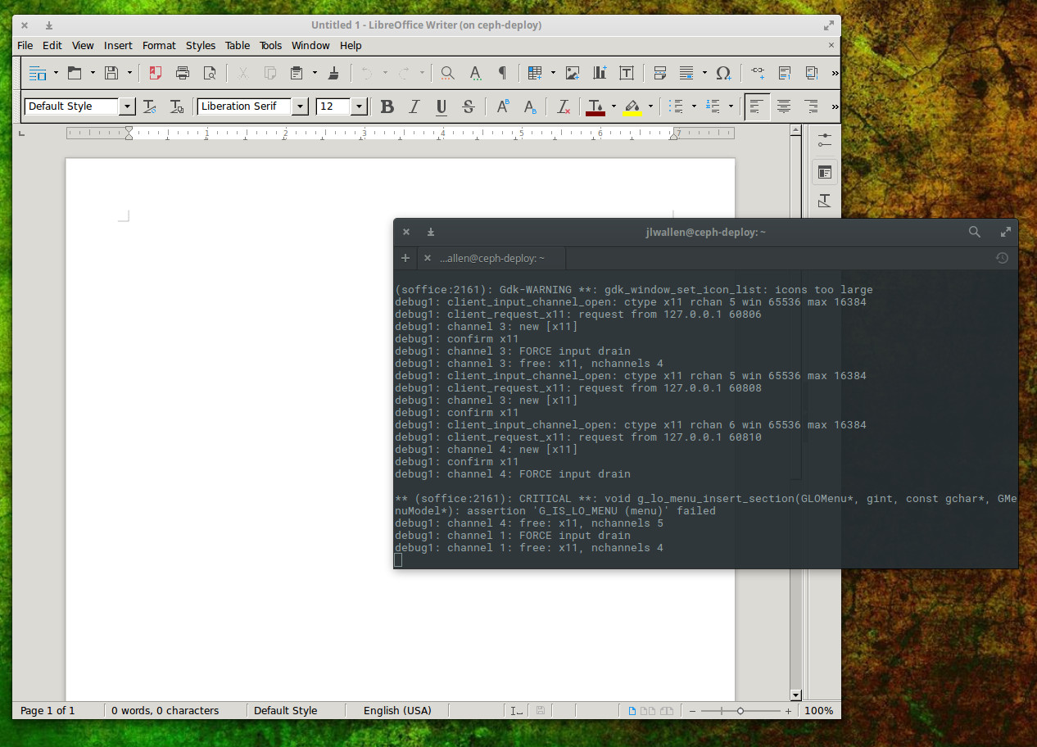Open Insert Table dropdown arrow
This screenshot has width=1037, height=747.
tap(553, 73)
